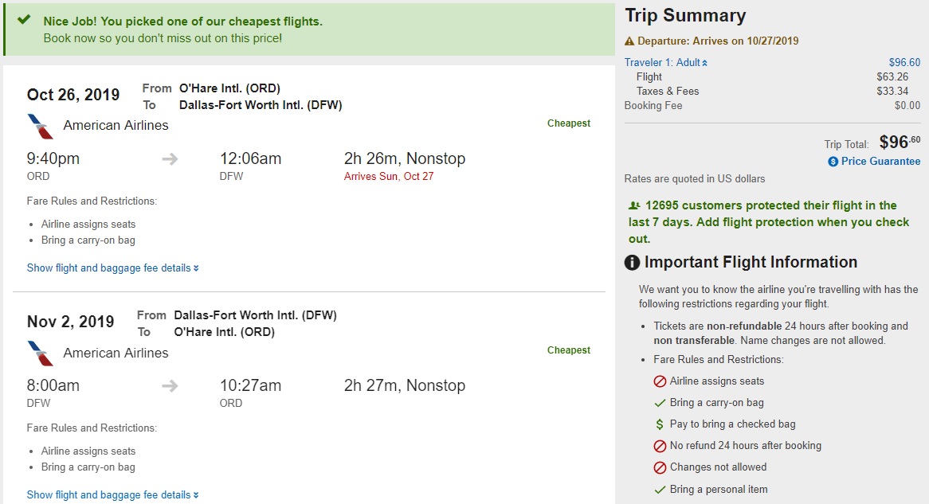Viewport: 929px width, 504px height.
Task: Click the dollar badge icon beside Price Guarantee
Action: 833,162
